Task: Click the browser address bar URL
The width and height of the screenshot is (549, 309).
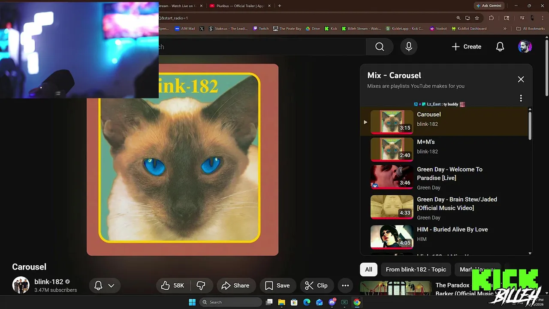Action: [173, 18]
